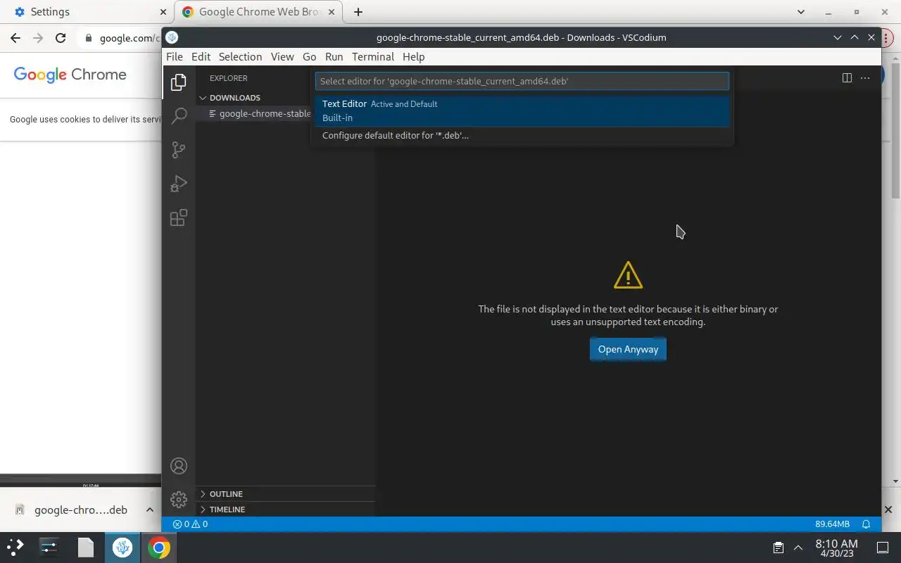
Task: Click the Open Anyway button
Action: tap(628, 349)
